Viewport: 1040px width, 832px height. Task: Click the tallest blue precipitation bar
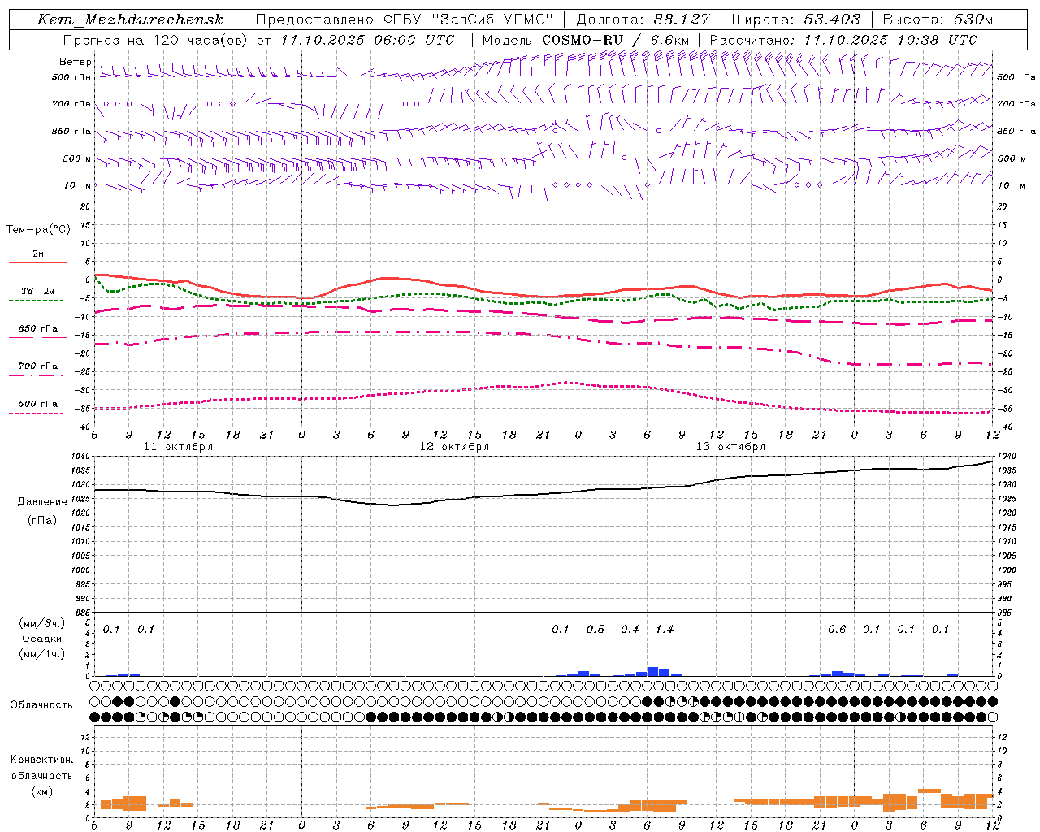pyautogui.click(x=652, y=671)
